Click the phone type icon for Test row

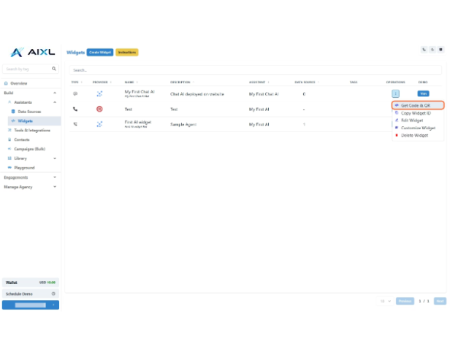75,109
